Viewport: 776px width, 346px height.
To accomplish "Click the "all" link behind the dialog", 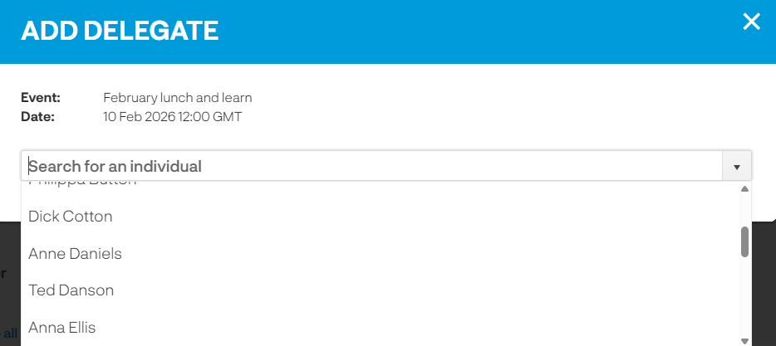I will [10, 334].
